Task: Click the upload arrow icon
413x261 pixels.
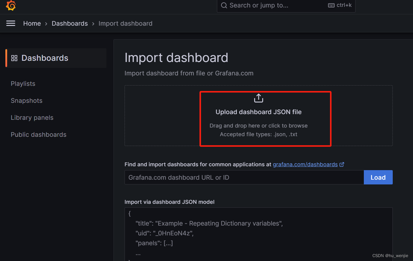Action: tap(259, 98)
